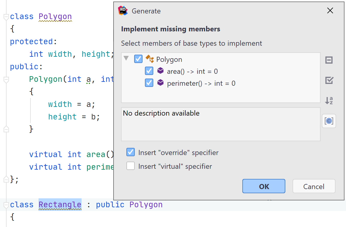Viewport: 346px width, 227px height.
Task: Deselect all members using the minus-box icon
Action: coord(329,60)
